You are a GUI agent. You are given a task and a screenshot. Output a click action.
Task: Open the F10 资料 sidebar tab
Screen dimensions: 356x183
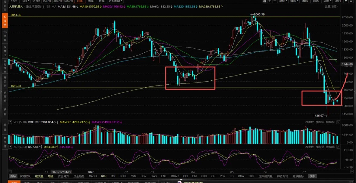[5, 35]
